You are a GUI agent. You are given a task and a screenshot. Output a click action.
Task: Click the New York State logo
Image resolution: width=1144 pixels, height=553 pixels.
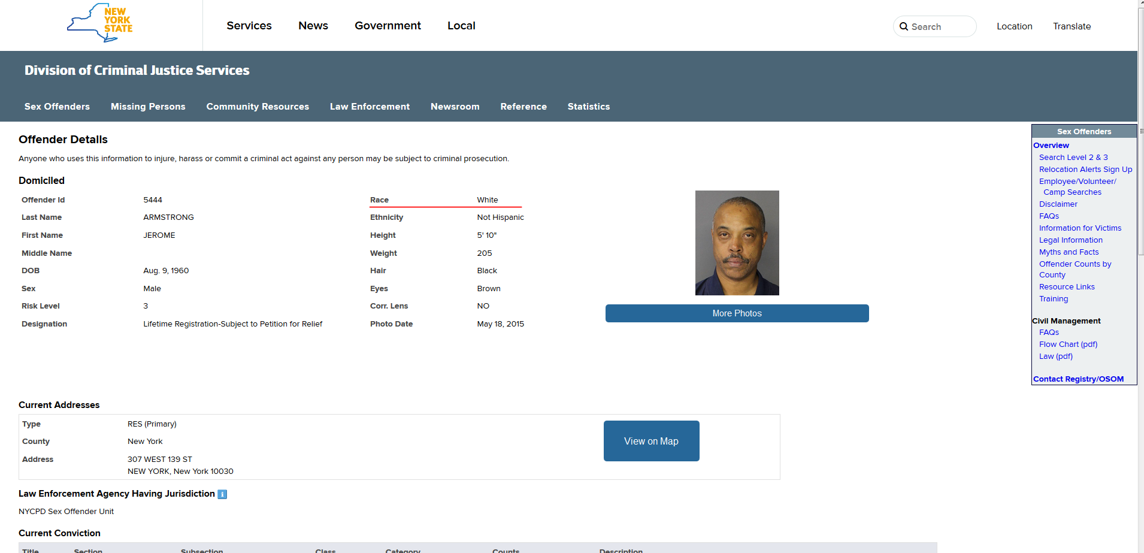[x=100, y=23]
